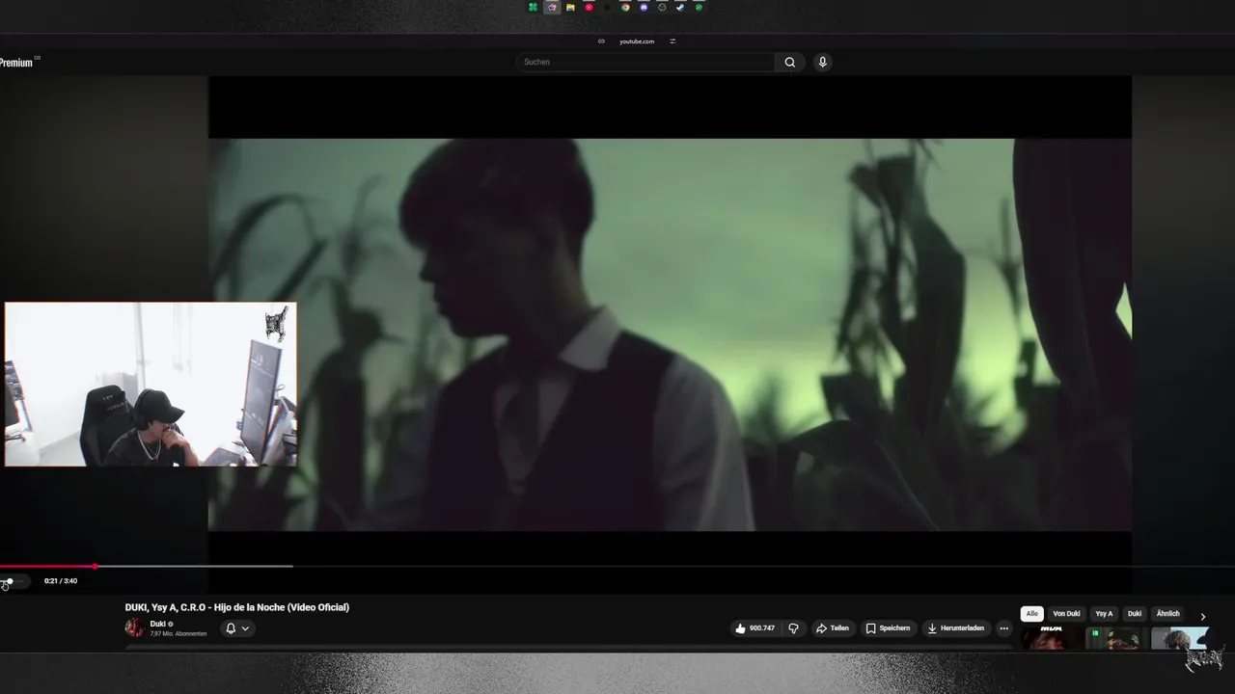The height and width of the screenshot is (694, 1235).
Task: Click the 900.747 like count
Action: tap(762, 628)
